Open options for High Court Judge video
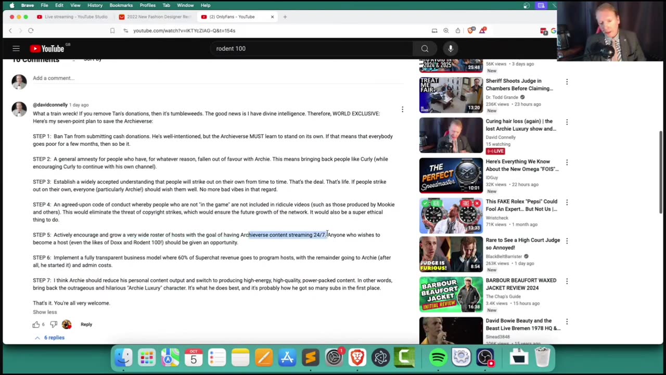Viewport: 666px width, 375px height. click(x=567, y=241)
